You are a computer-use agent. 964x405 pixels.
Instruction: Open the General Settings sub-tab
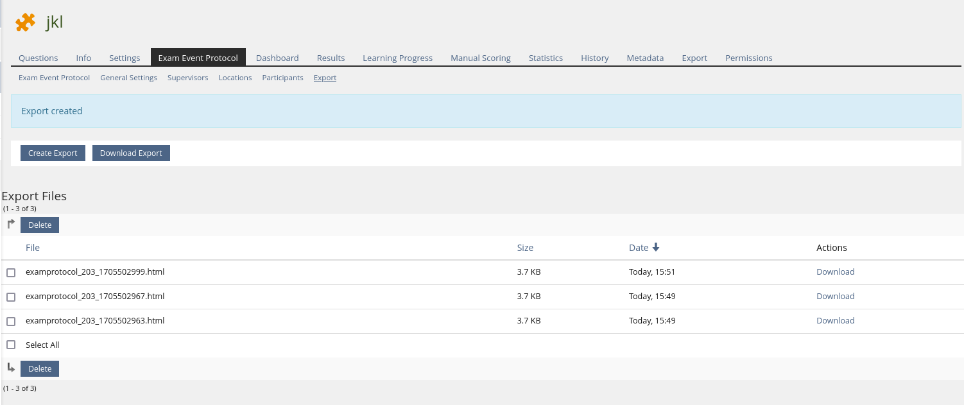click(x=128, y=78)
